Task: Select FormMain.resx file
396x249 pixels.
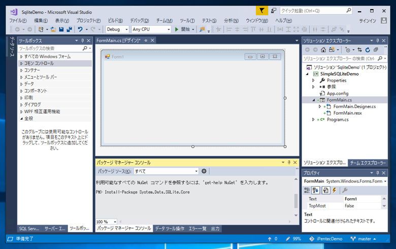Action: 347,113
